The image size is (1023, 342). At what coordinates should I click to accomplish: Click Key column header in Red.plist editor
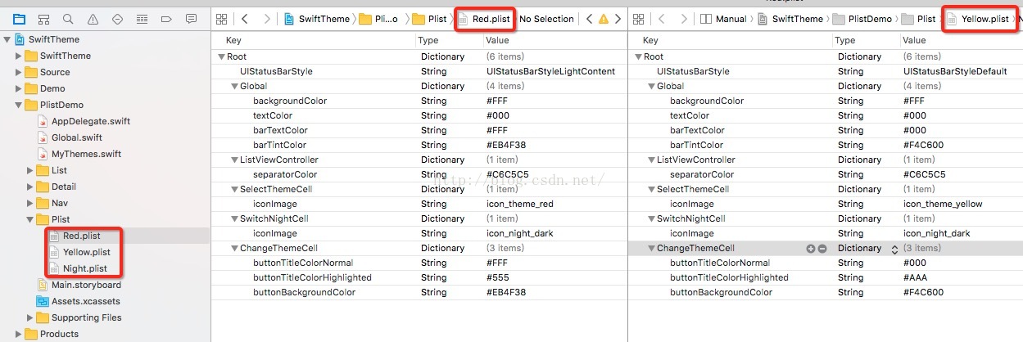click(233, 40)
